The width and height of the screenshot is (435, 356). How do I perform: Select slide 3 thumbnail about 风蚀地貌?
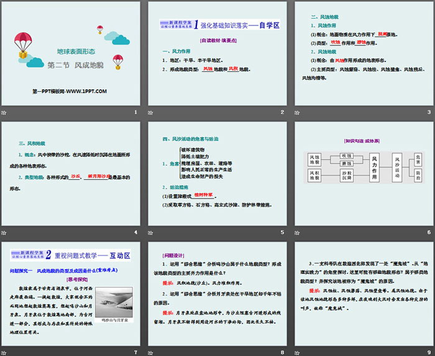click(364, 53)
